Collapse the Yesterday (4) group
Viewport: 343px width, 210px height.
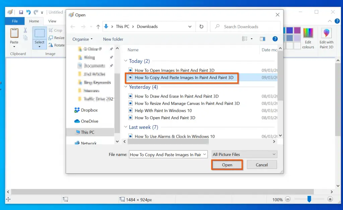(x=126, y=87)
